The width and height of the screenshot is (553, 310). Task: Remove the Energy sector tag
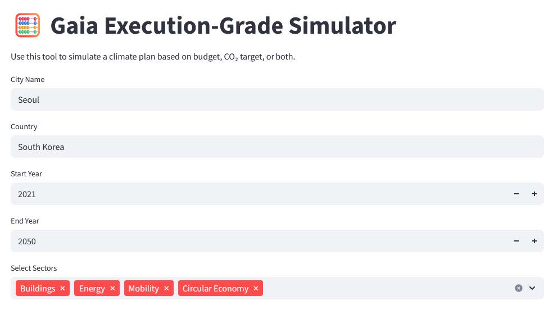pos(112,289)
